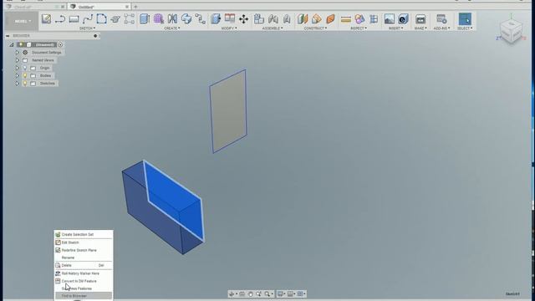Open the Inspect dropdown menu
The width and height of the screenshot is (535, 301).
coord(359,28)
